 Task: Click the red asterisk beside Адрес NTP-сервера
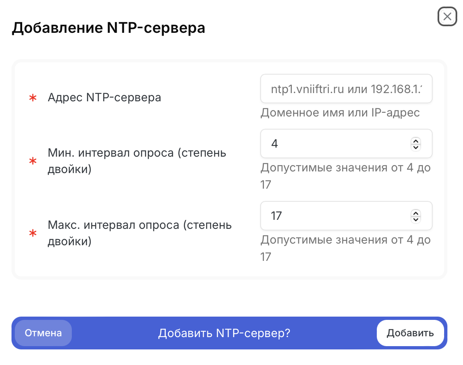[x=32, y=98]
